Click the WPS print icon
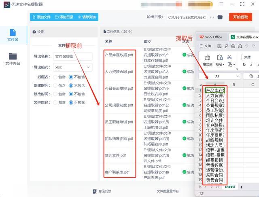This screenshot has height=197, width=259. tap(233, 46)
